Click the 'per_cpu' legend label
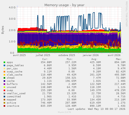 tap(12, 69)
